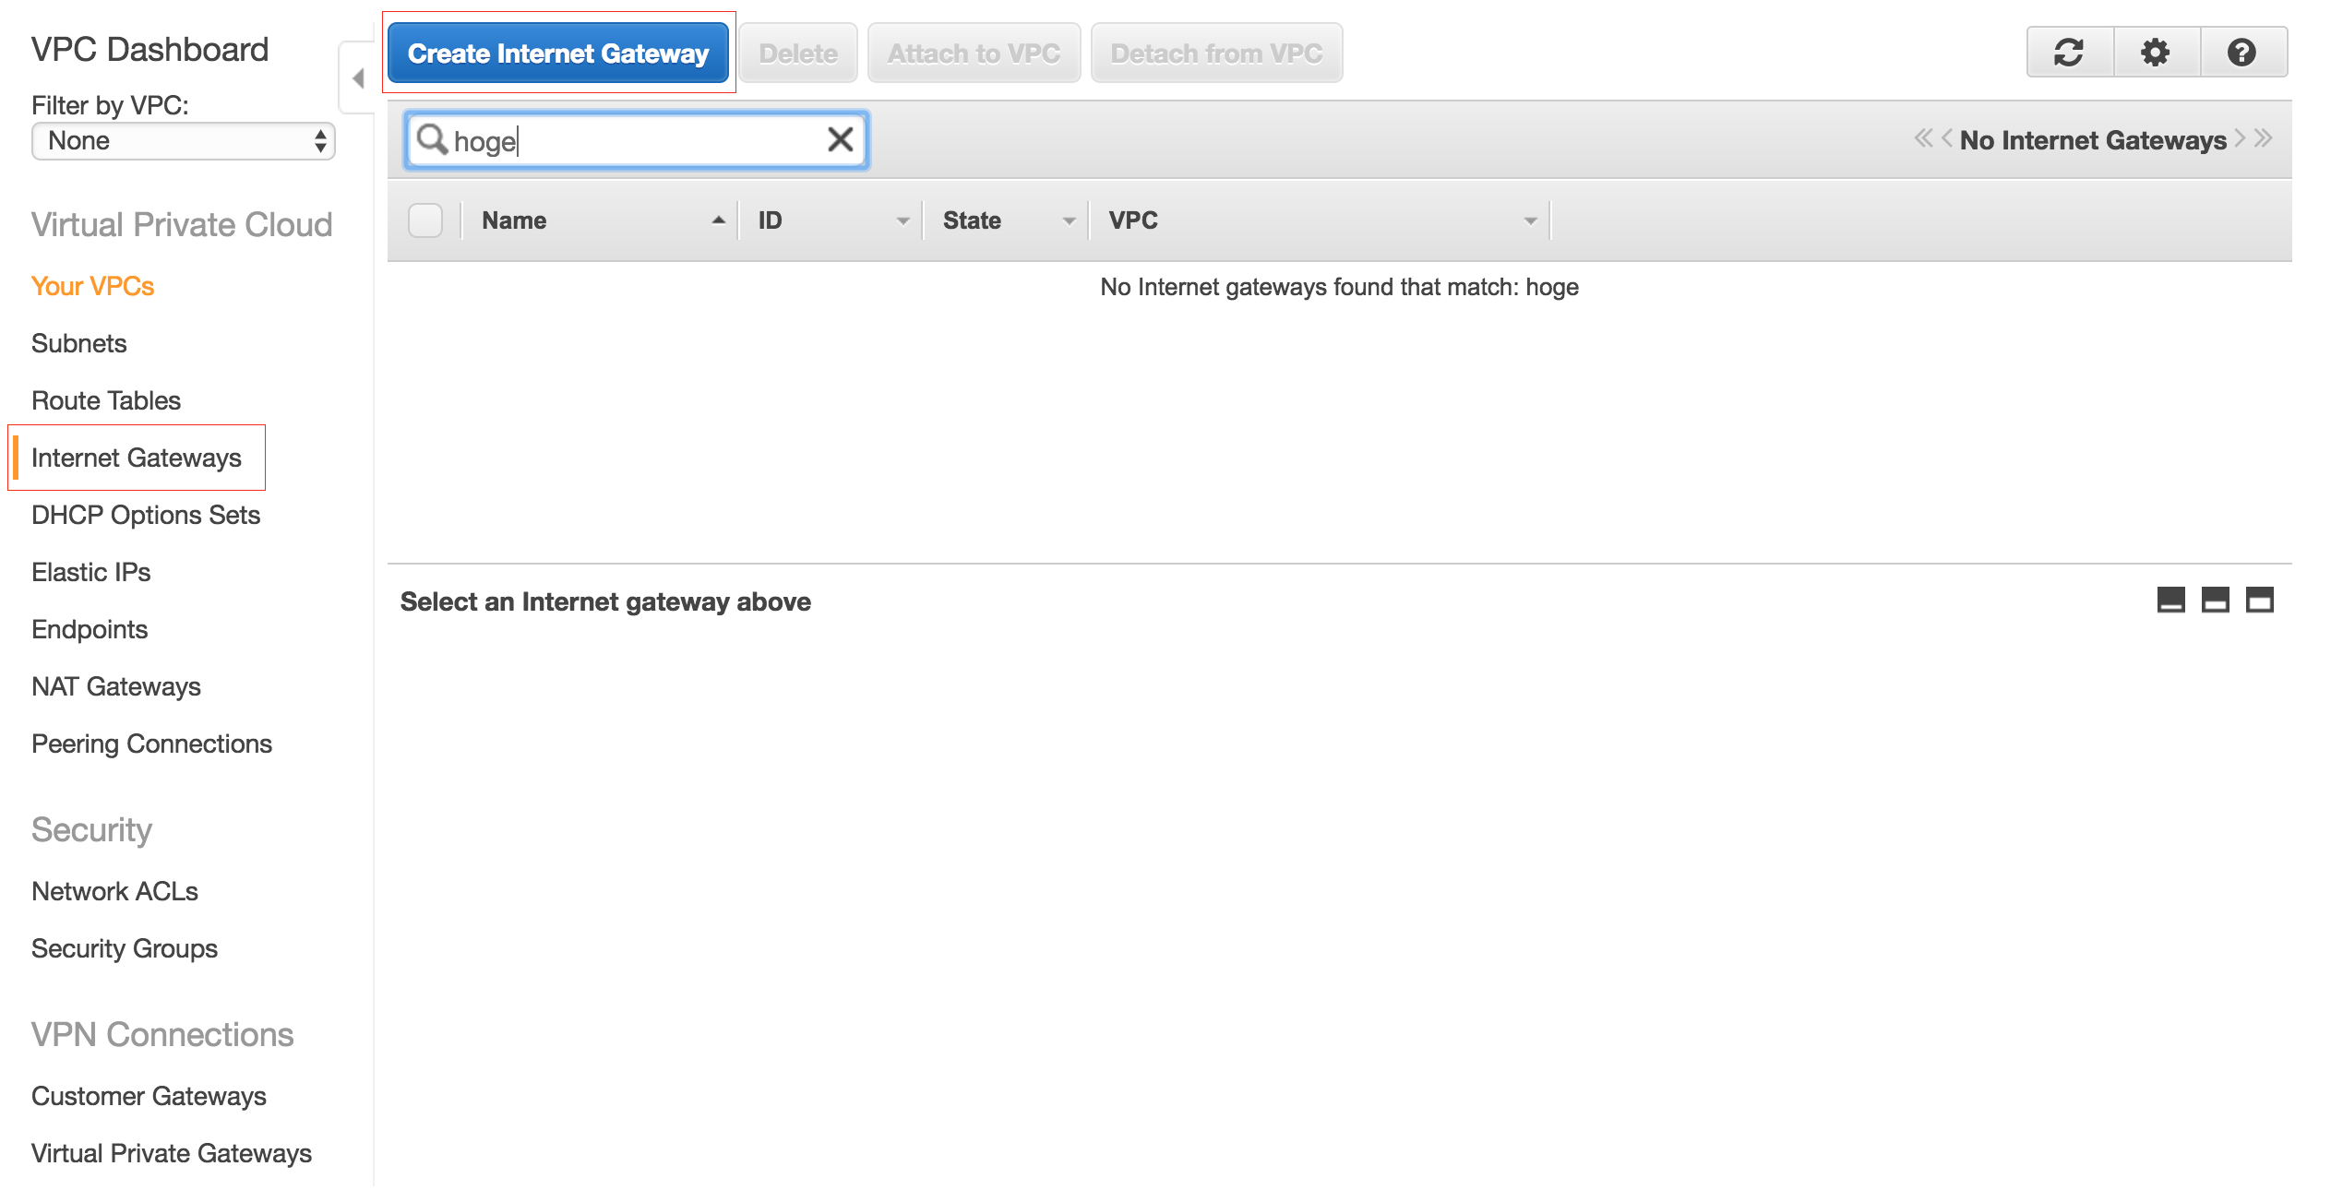Viewport: 2331px width, 1190px height.
Task: Minimize the details pane to bottom
Action: 2170,600
